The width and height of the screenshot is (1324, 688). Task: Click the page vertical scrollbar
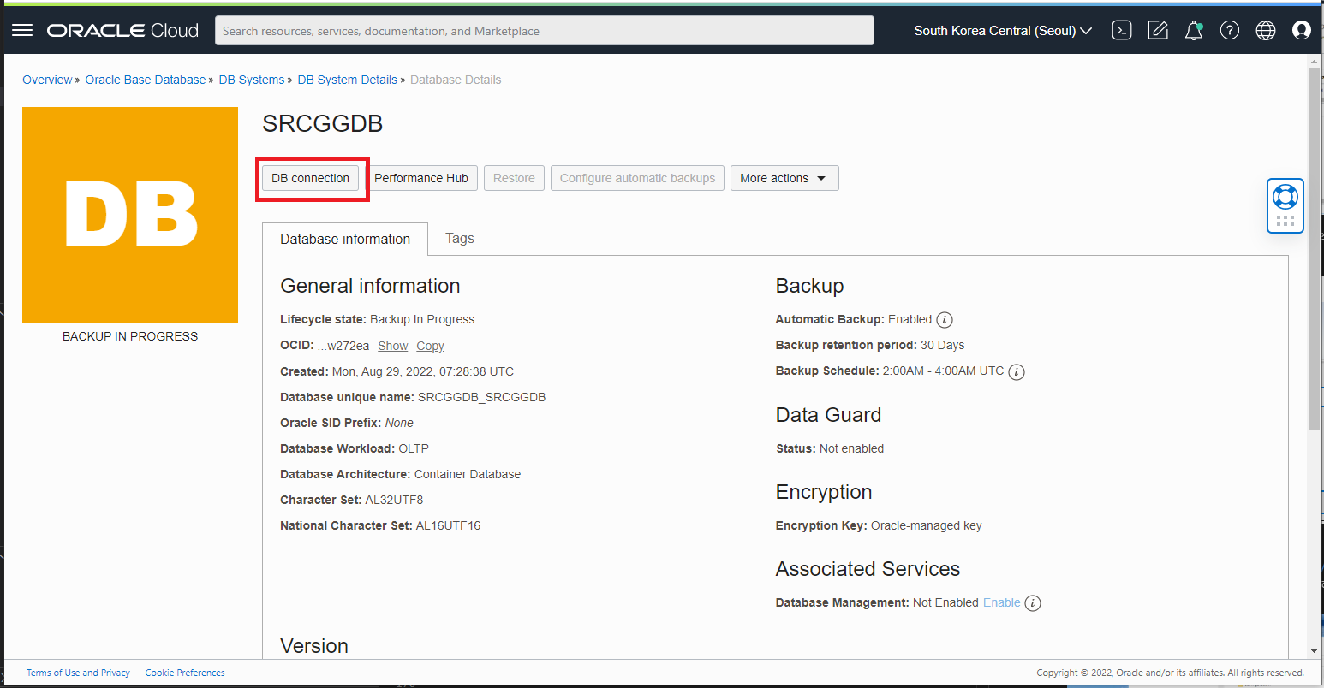pos(1315,248)
